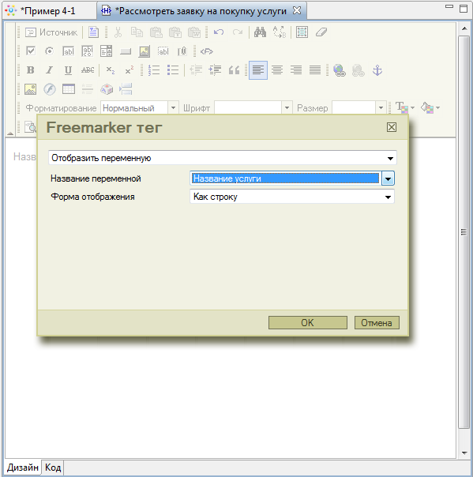Viewport: 473px width, 477px height.
Task: Insert an anchor into the form
Action: click(x=377, y=70)
